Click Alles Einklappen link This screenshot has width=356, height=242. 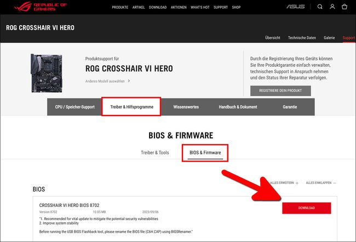319,183
